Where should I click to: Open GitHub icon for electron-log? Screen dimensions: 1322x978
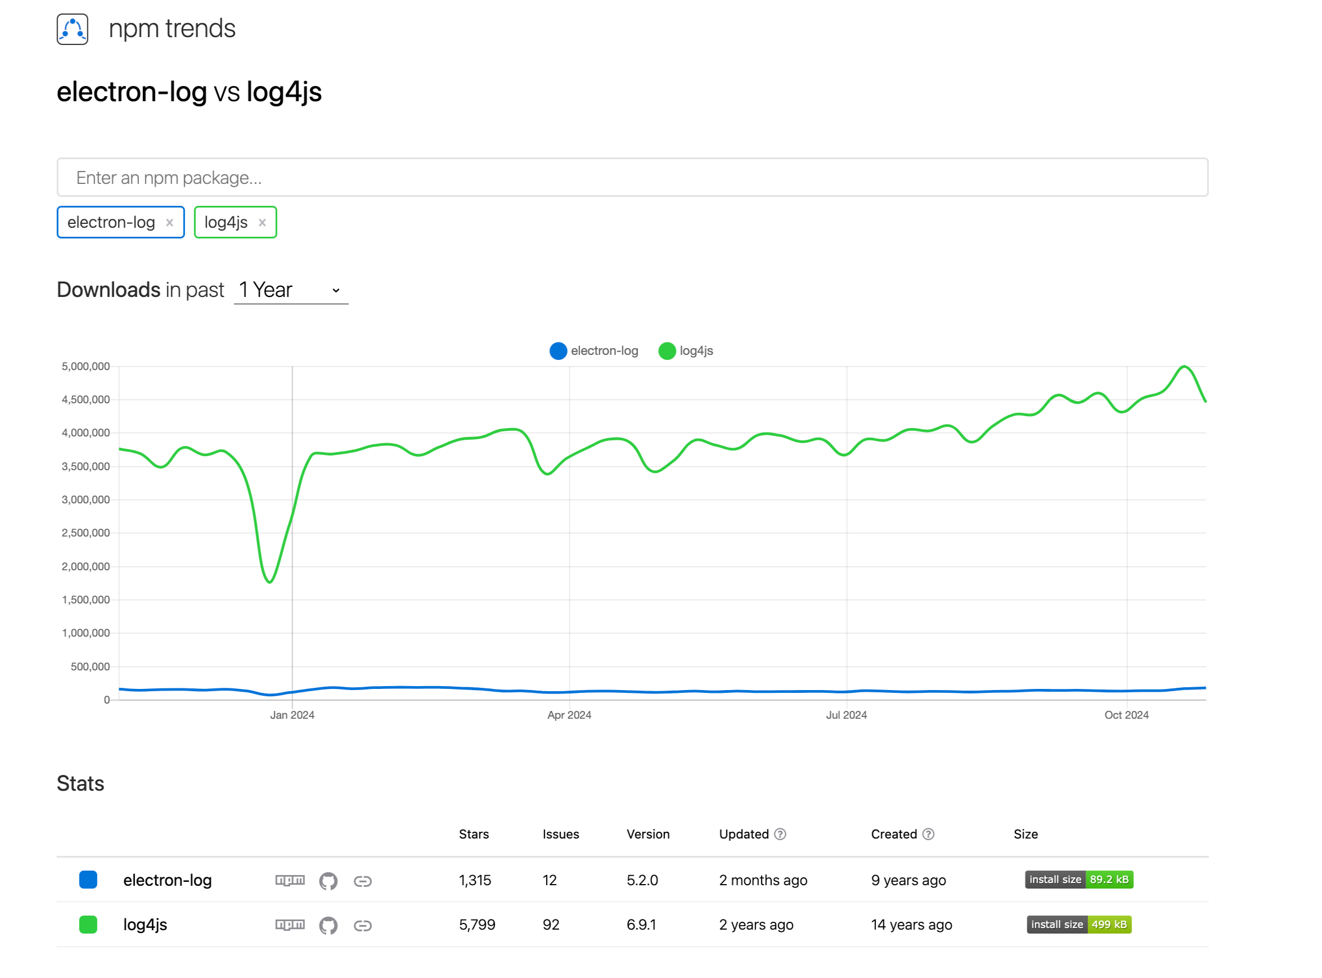click(329, 881)
